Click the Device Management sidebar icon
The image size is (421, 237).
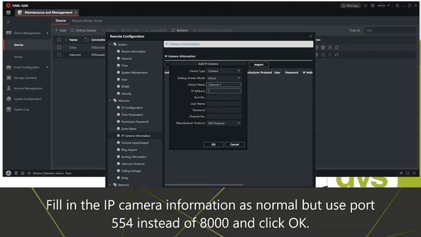pyautogui.click(x=9, y=33)
